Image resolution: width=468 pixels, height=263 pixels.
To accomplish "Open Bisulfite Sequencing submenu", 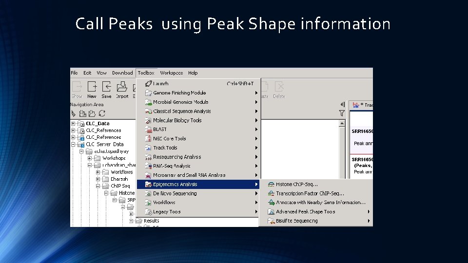I will [316, 221].
